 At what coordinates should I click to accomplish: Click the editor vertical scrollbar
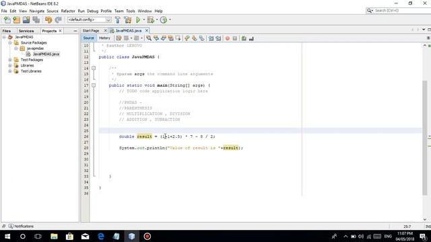425,137
